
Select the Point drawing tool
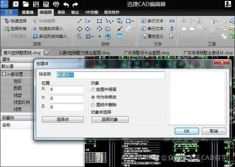(100, 36)
